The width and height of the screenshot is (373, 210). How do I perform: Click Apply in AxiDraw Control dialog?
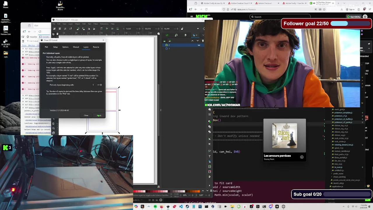pos(99,116)
